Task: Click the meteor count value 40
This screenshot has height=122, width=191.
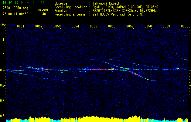Action: [44, 14]
